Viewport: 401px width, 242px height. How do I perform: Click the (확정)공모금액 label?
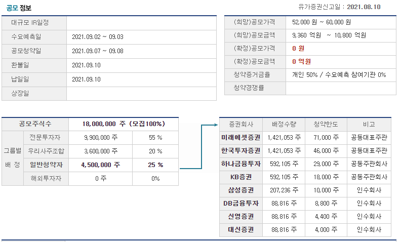[x=255, y=61]
